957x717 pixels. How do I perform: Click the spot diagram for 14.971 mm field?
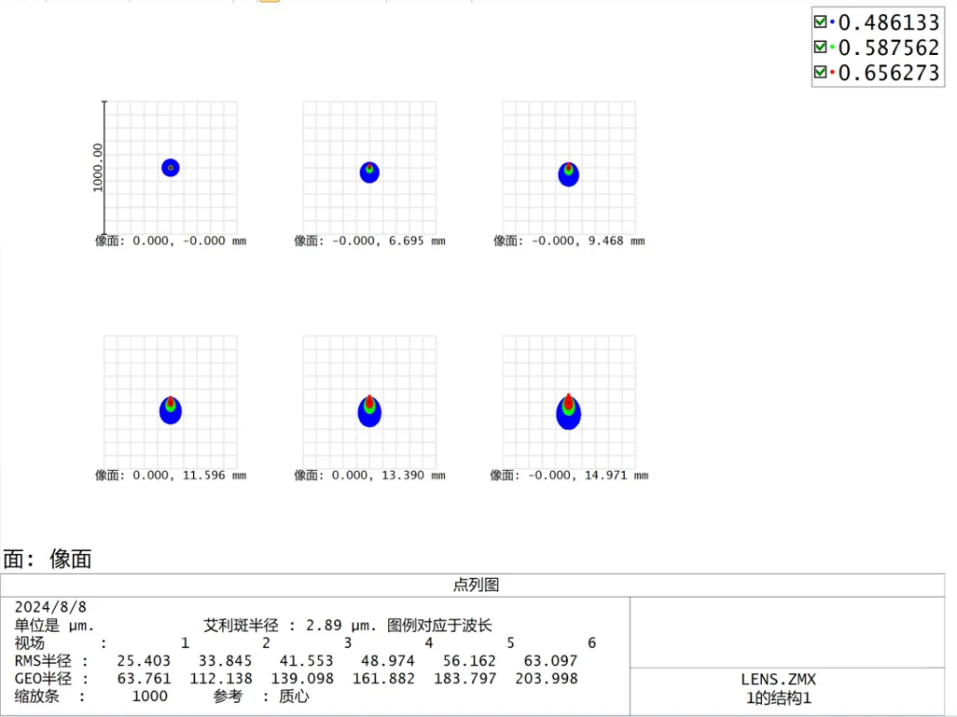[568, 412]
